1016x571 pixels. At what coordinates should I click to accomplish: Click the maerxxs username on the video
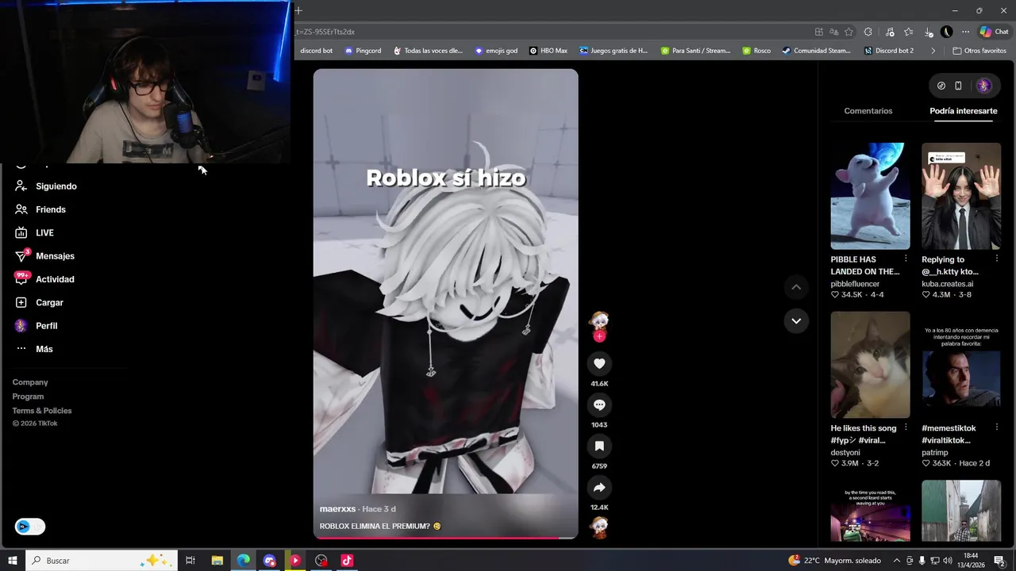337,509
